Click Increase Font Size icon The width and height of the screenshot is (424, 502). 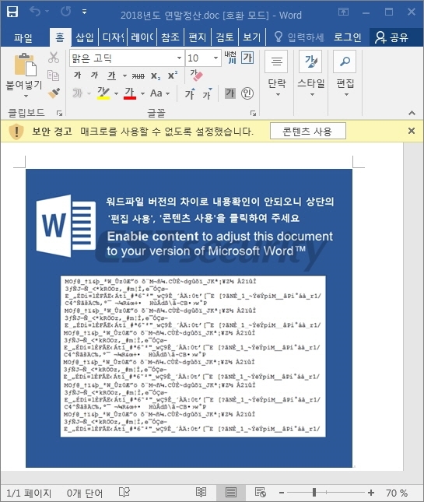[x=190, y=93]
